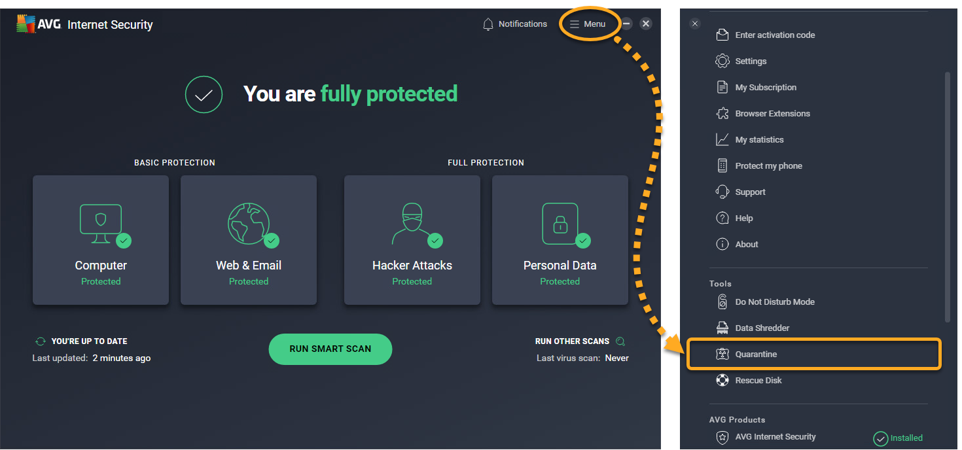Open the Web & Email globe icon
962x450 pixels.
[249, 222]
